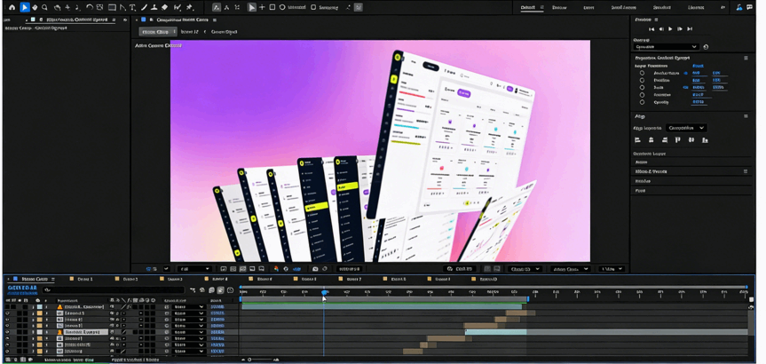Select the Eraser tool
Viewport: 766px width, 364px height.
click(x=165, y=7)
